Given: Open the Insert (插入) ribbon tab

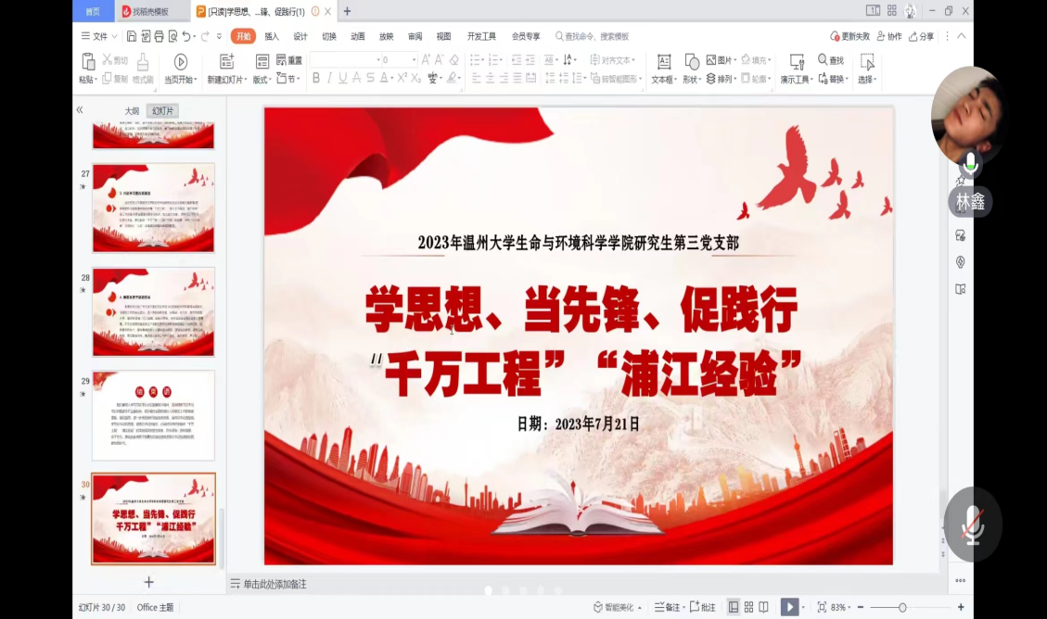Looking at the screenshot, I should (x=272, y=36).
